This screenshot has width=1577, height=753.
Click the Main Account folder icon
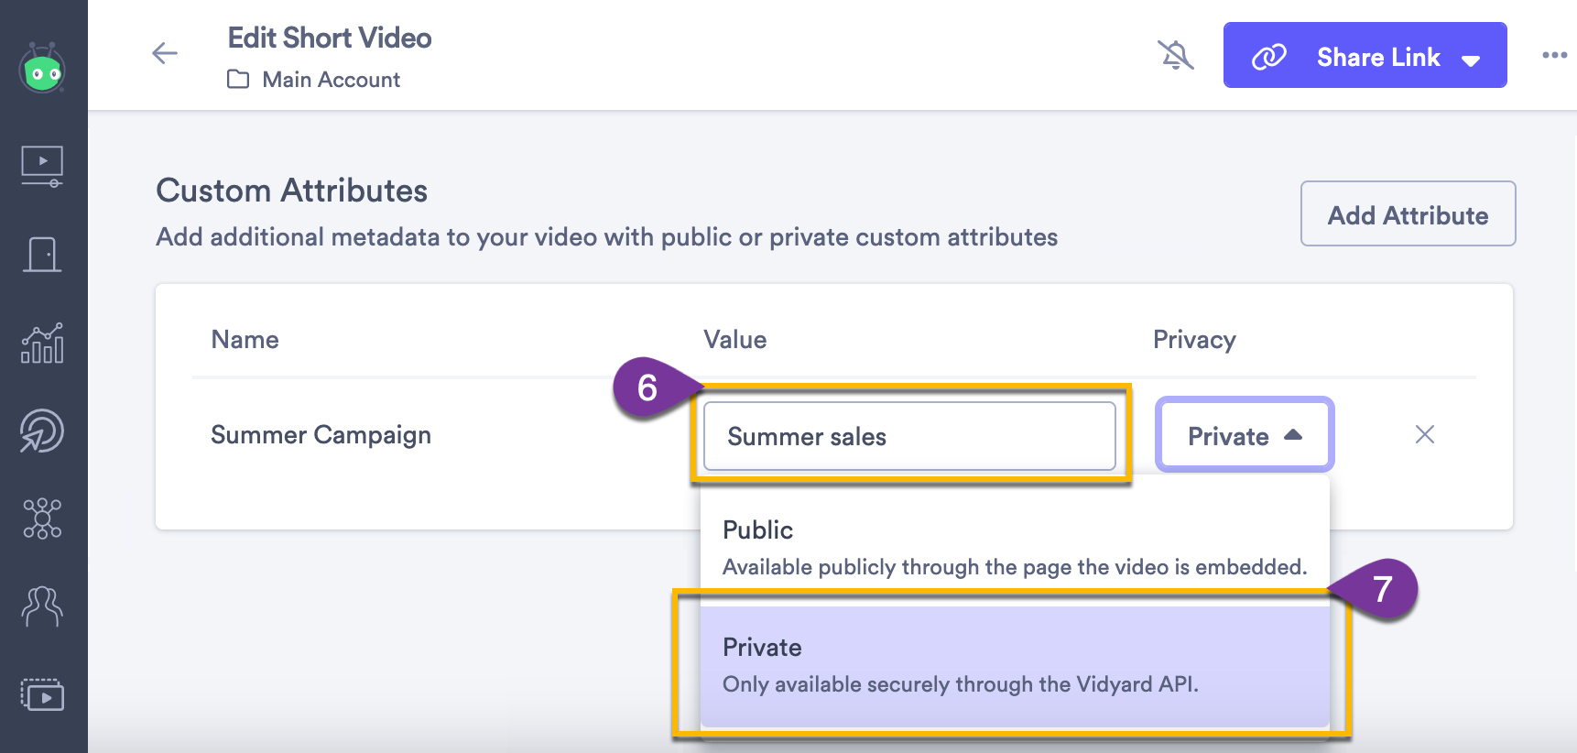coord(238,80)
